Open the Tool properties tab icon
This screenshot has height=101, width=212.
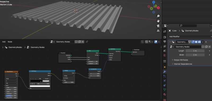[165, 32]
